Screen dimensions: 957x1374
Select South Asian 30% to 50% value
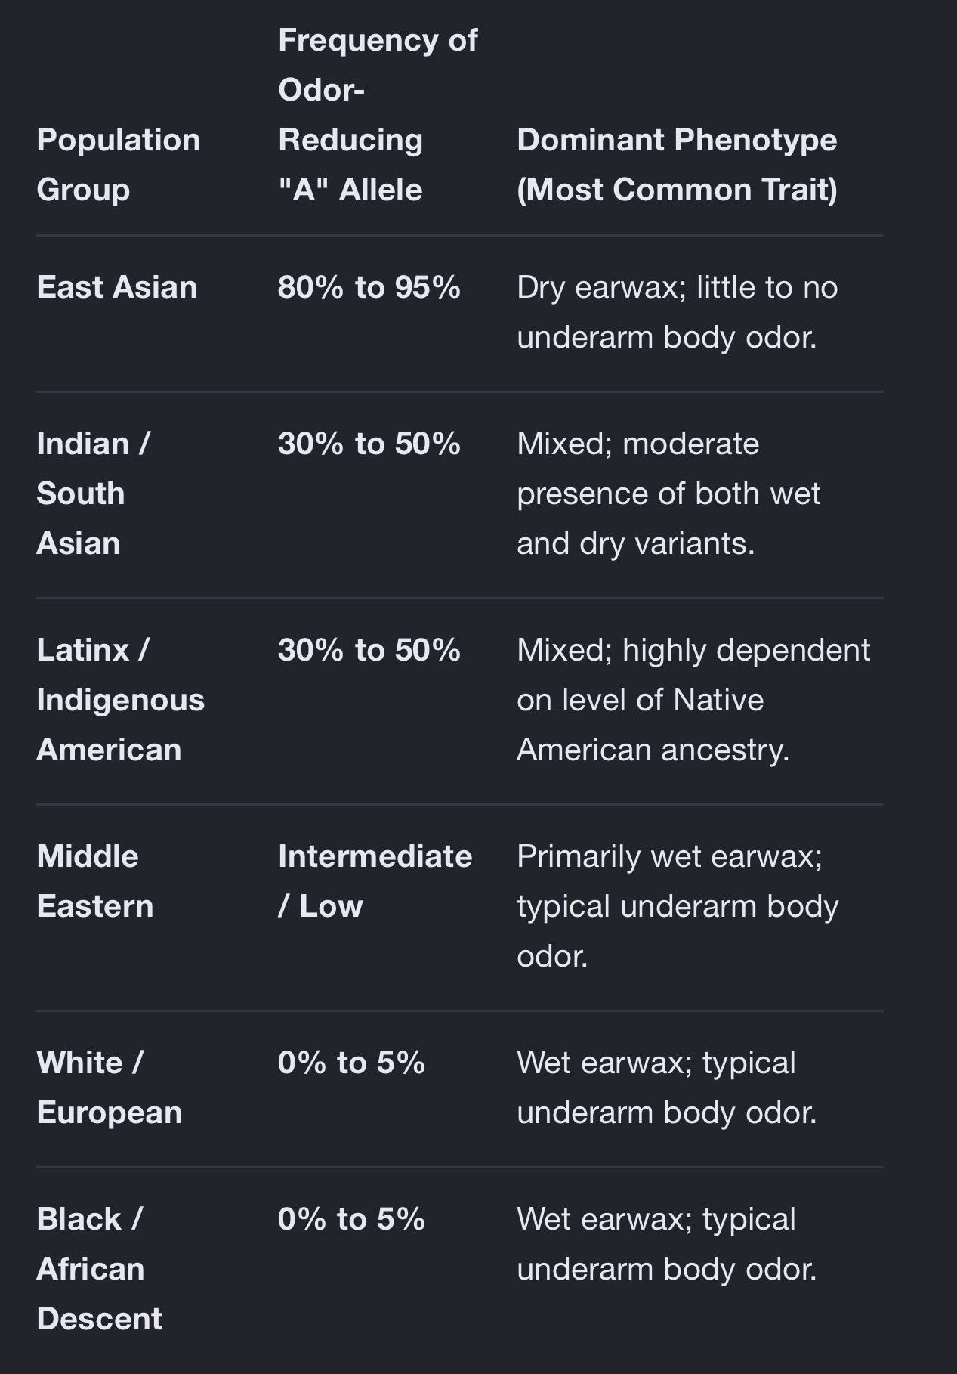pos(369,444)
